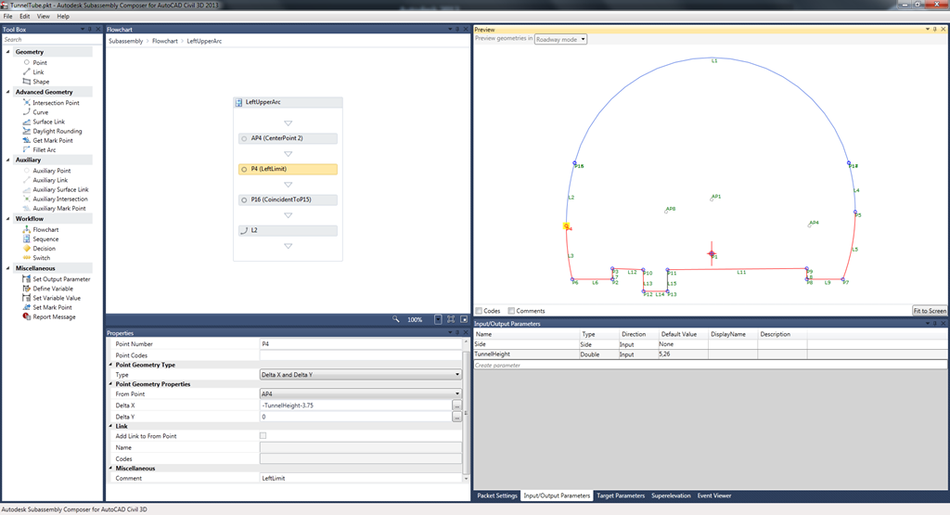Screen dimensions: 950x515
Task: Switch to the Target Parameters tab
Action: tap(620, 496)
